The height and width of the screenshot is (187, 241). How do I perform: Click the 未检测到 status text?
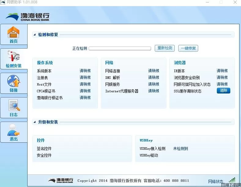coord(180,148)
